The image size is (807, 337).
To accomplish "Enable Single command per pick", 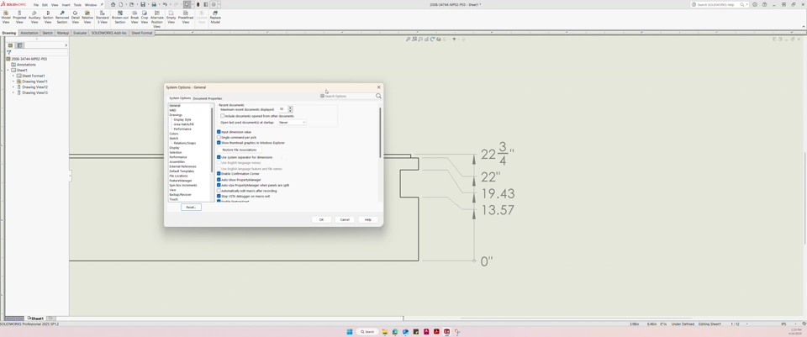I will pos(219,137).
